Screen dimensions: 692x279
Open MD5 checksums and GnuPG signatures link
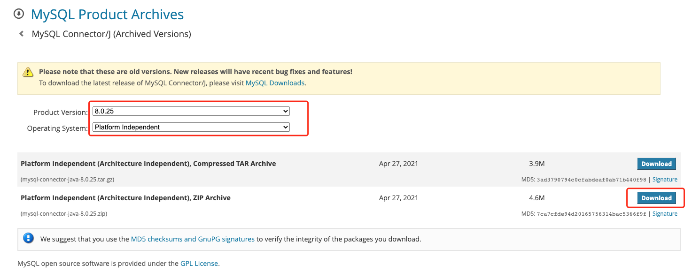point(193,239)
